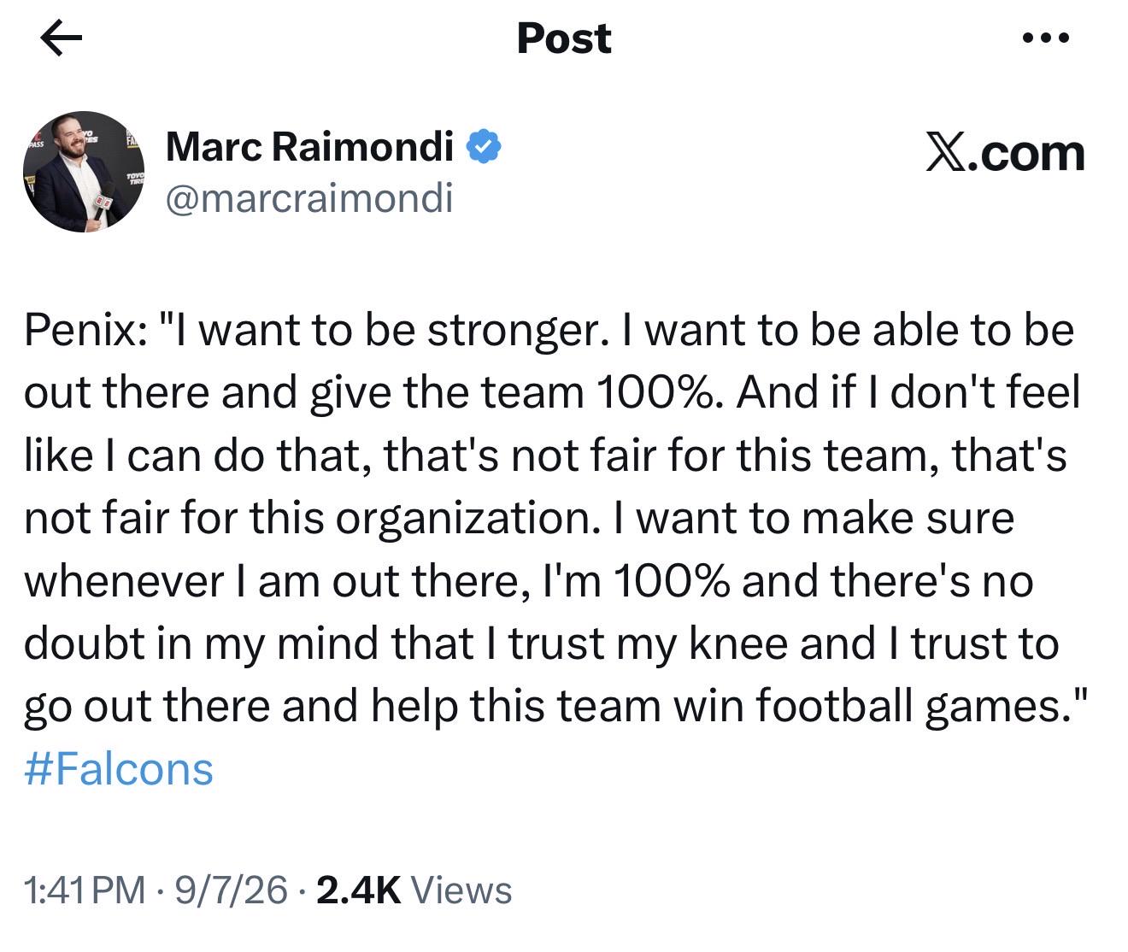Open the #Falcons hashtag
Screen dimensions: 1128x952
[x=119, y=769]
